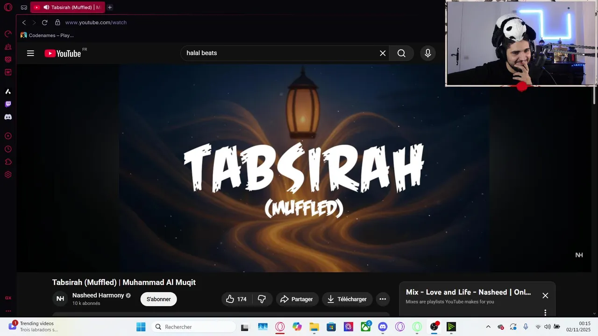Close the Mix - Love and Life playlist panel
This screenshot has height=336, width=598.
coord(545,295)
